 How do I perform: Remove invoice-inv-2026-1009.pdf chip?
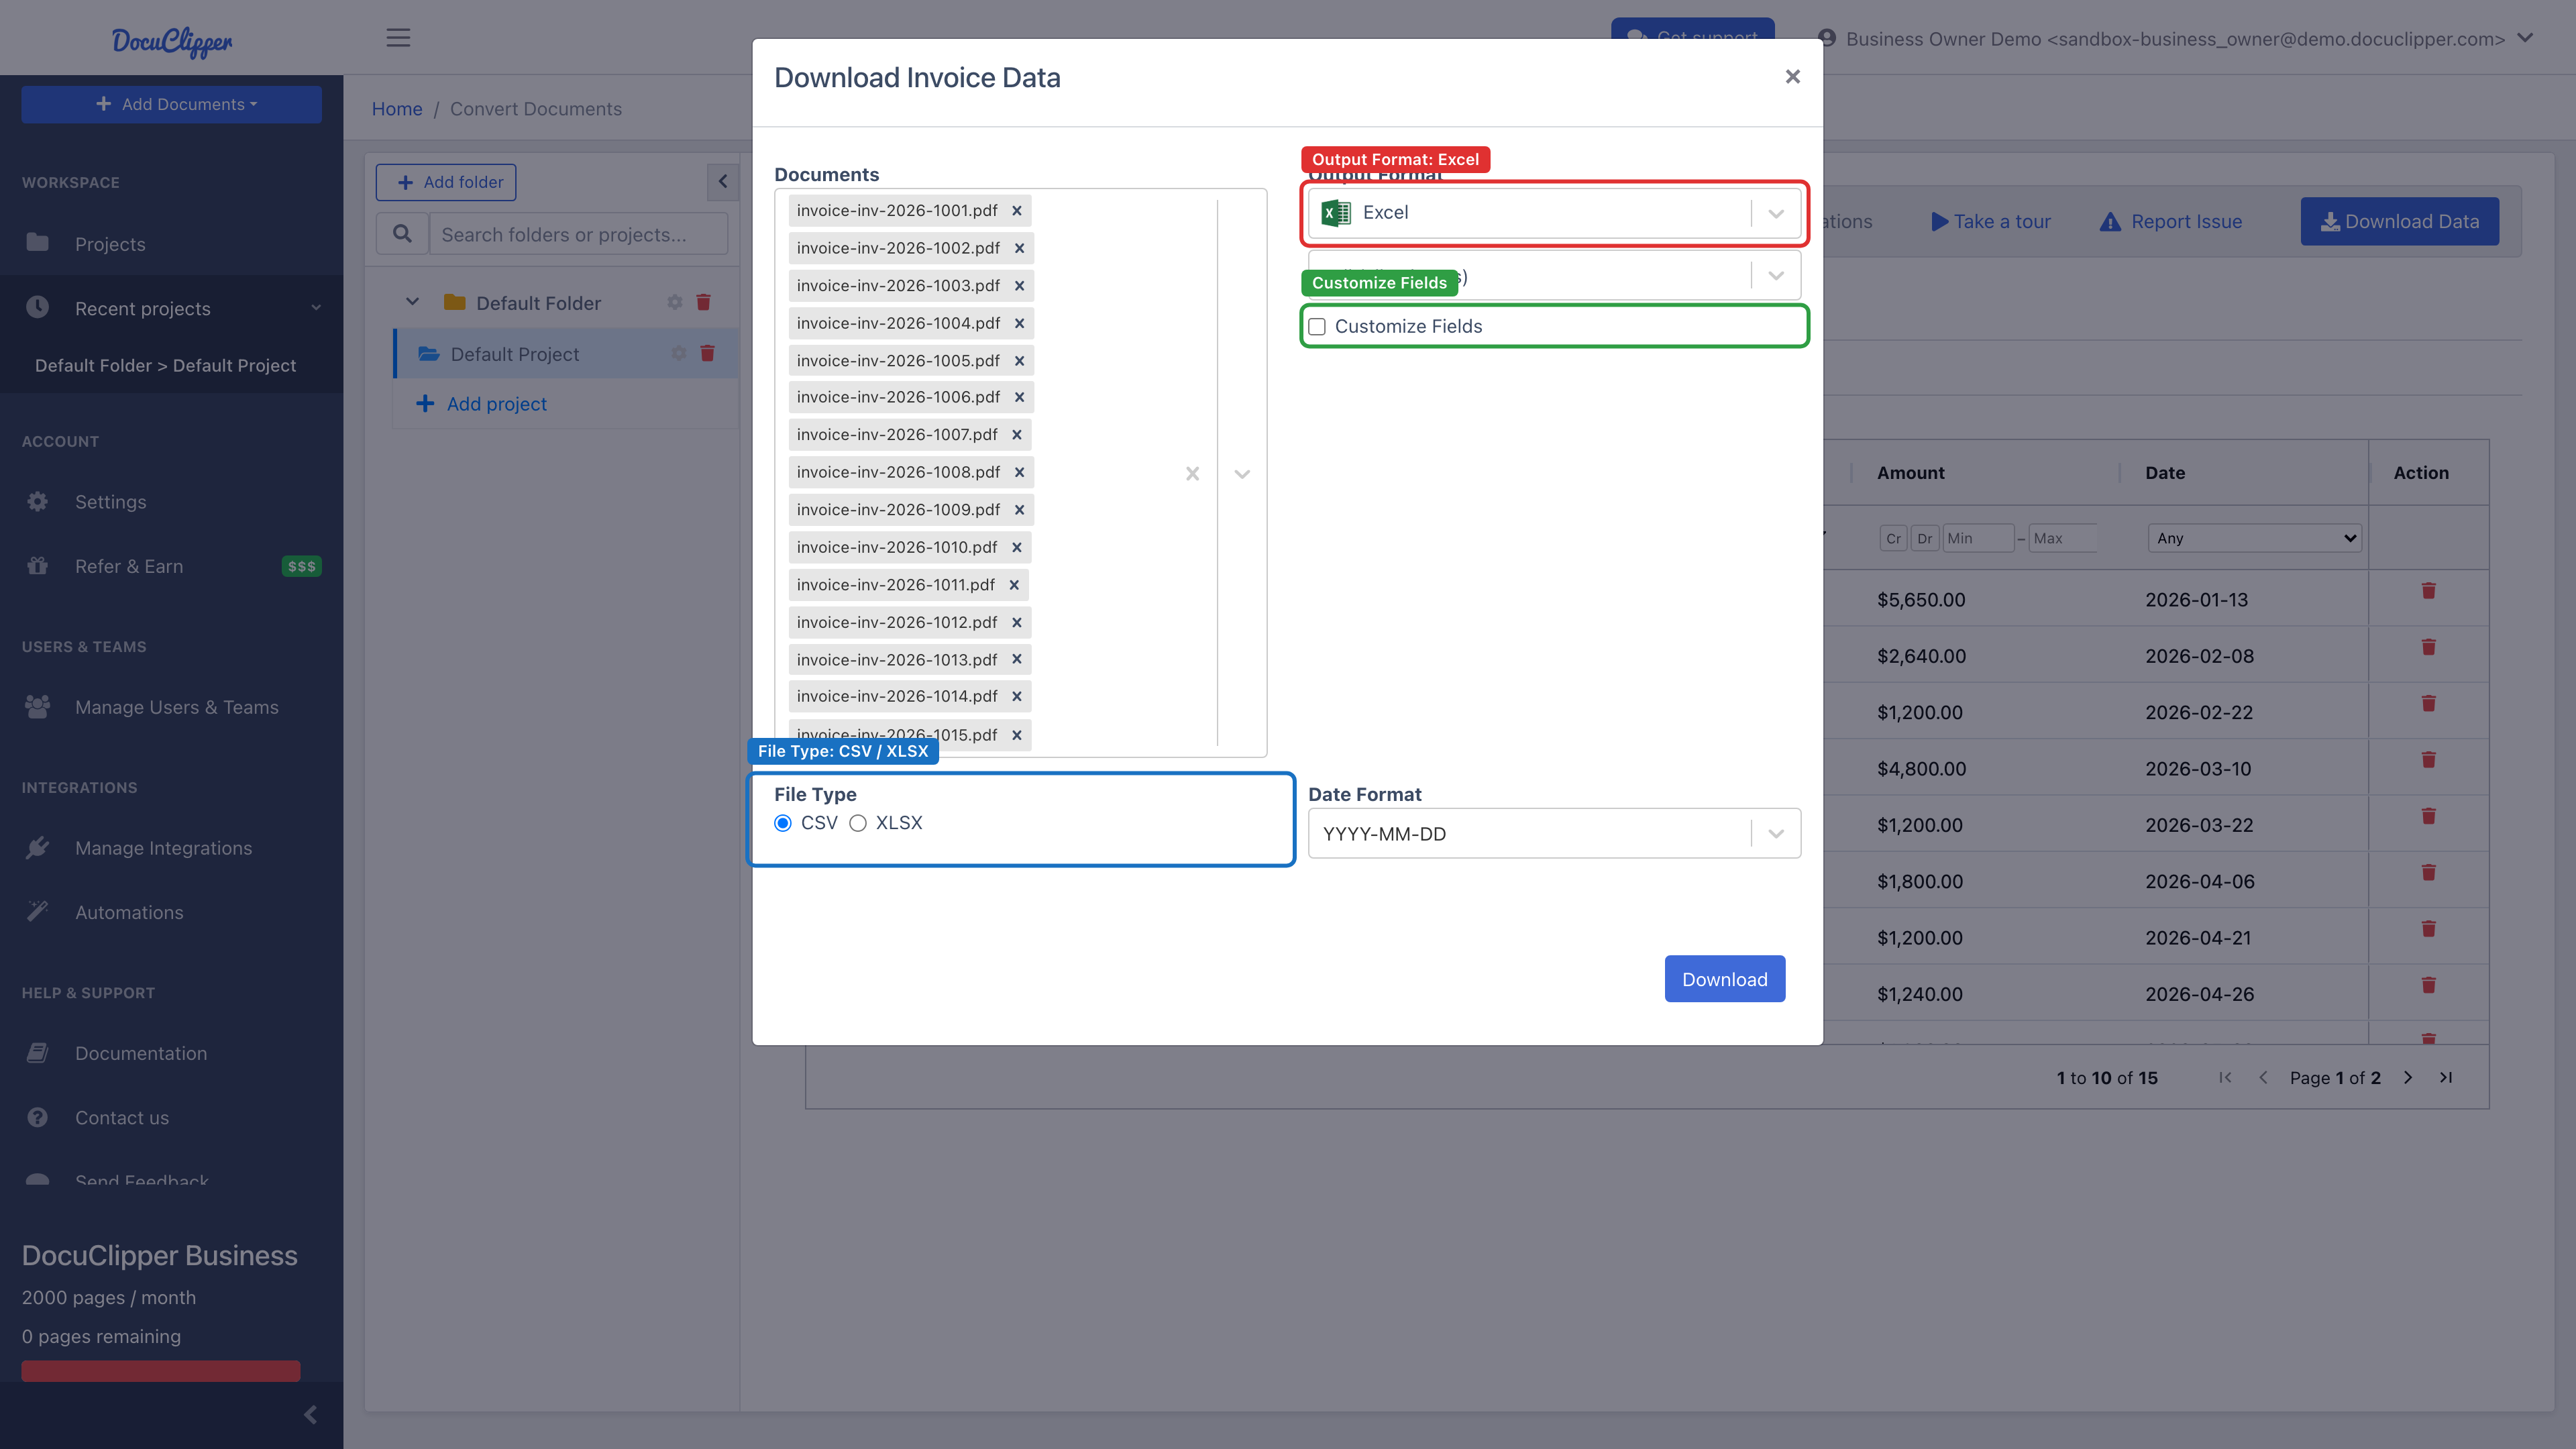[1019, 510]
